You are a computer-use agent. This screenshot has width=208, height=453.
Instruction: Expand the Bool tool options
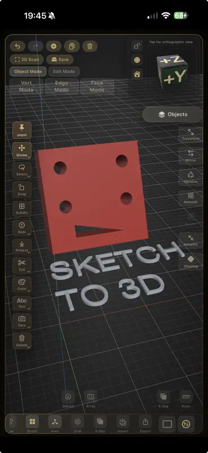coord(22,228)
